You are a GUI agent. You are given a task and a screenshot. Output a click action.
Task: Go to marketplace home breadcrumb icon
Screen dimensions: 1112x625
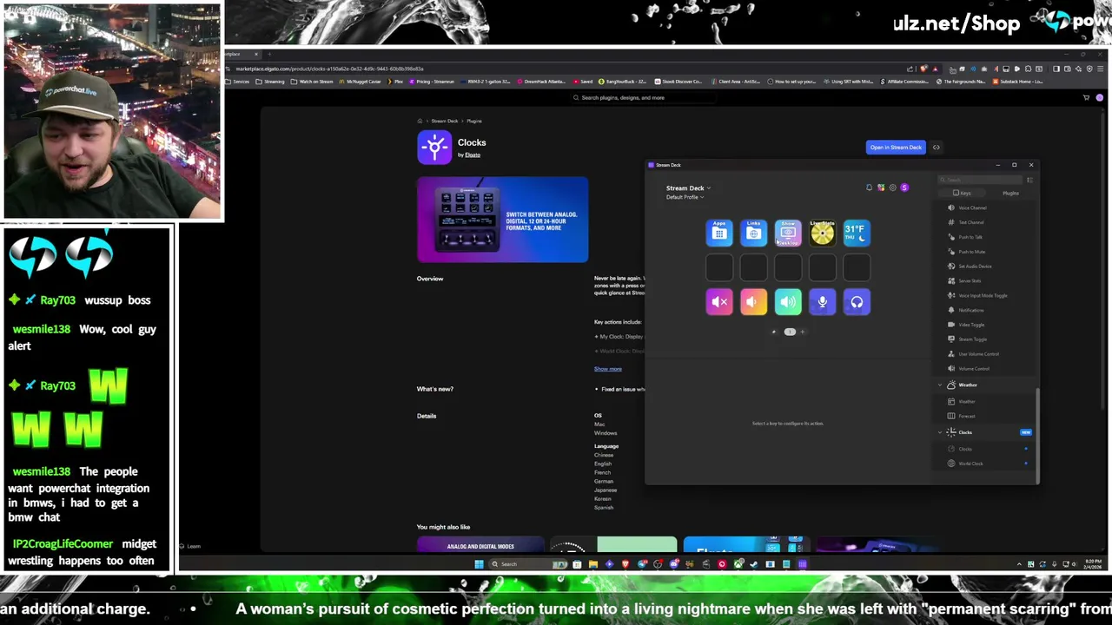click(x=420, y=121)
